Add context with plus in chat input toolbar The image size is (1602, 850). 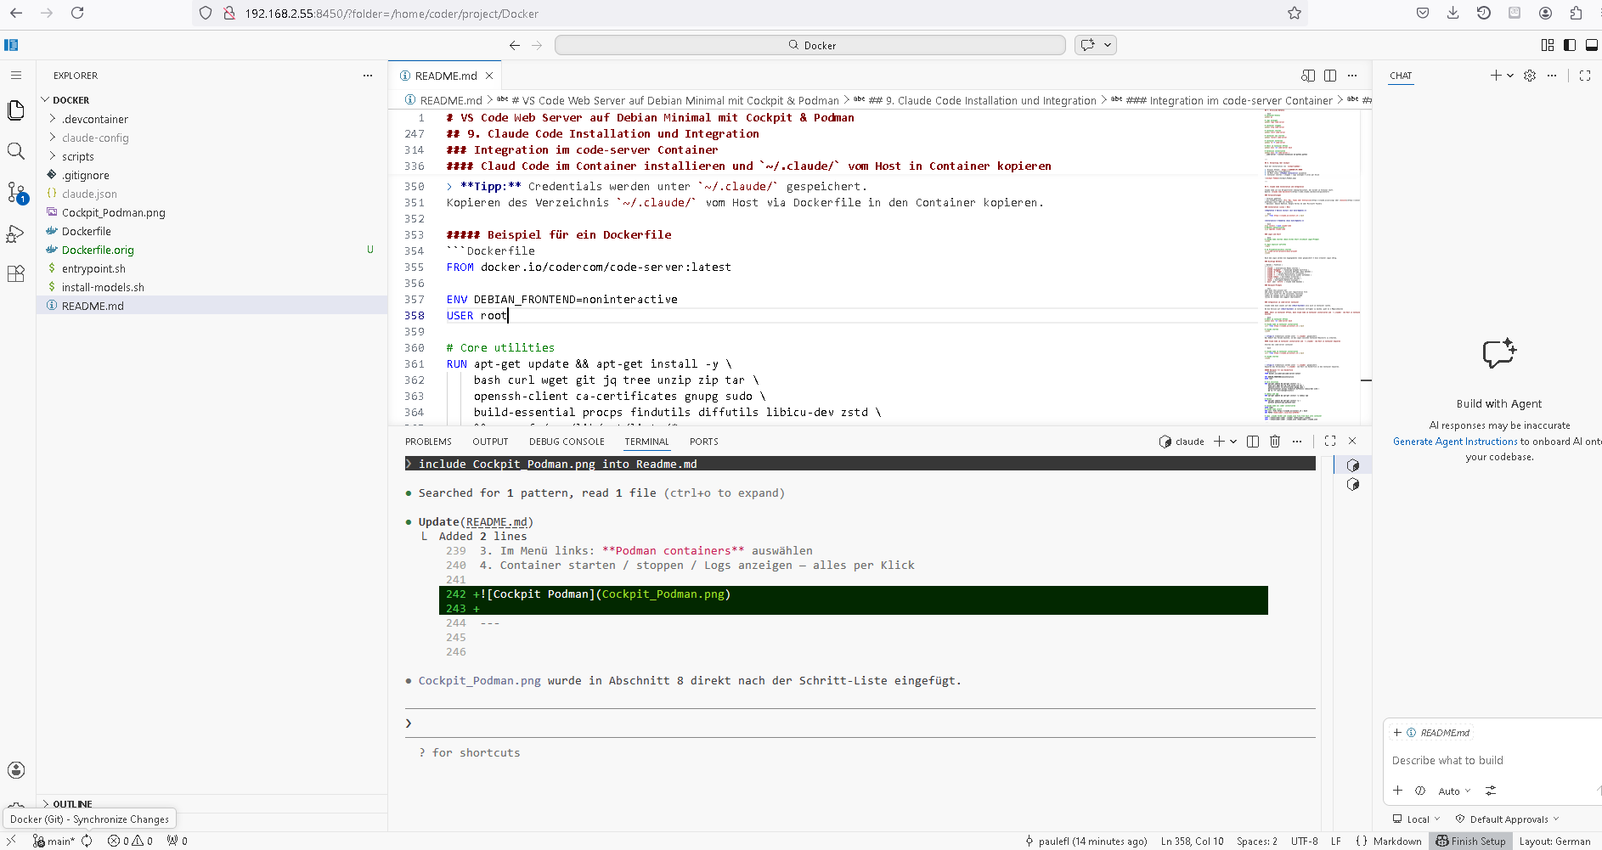tap(1397, 791)
